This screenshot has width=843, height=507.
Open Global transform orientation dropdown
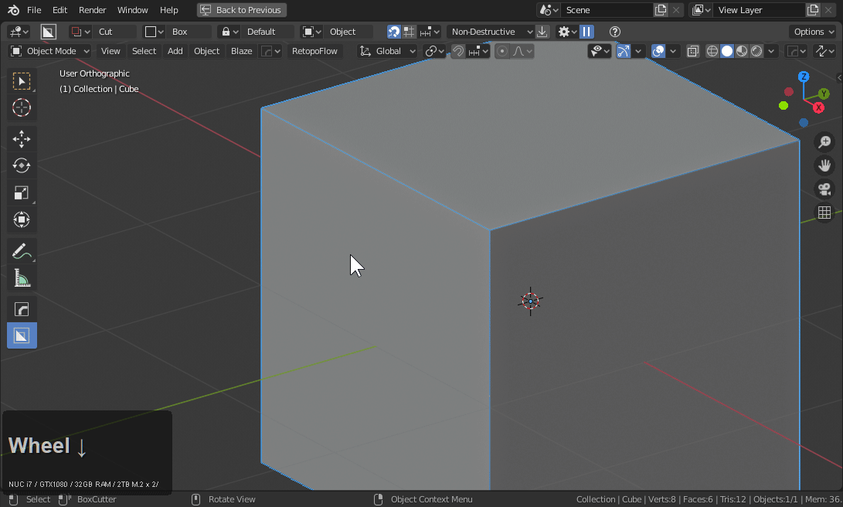[388, 51]
